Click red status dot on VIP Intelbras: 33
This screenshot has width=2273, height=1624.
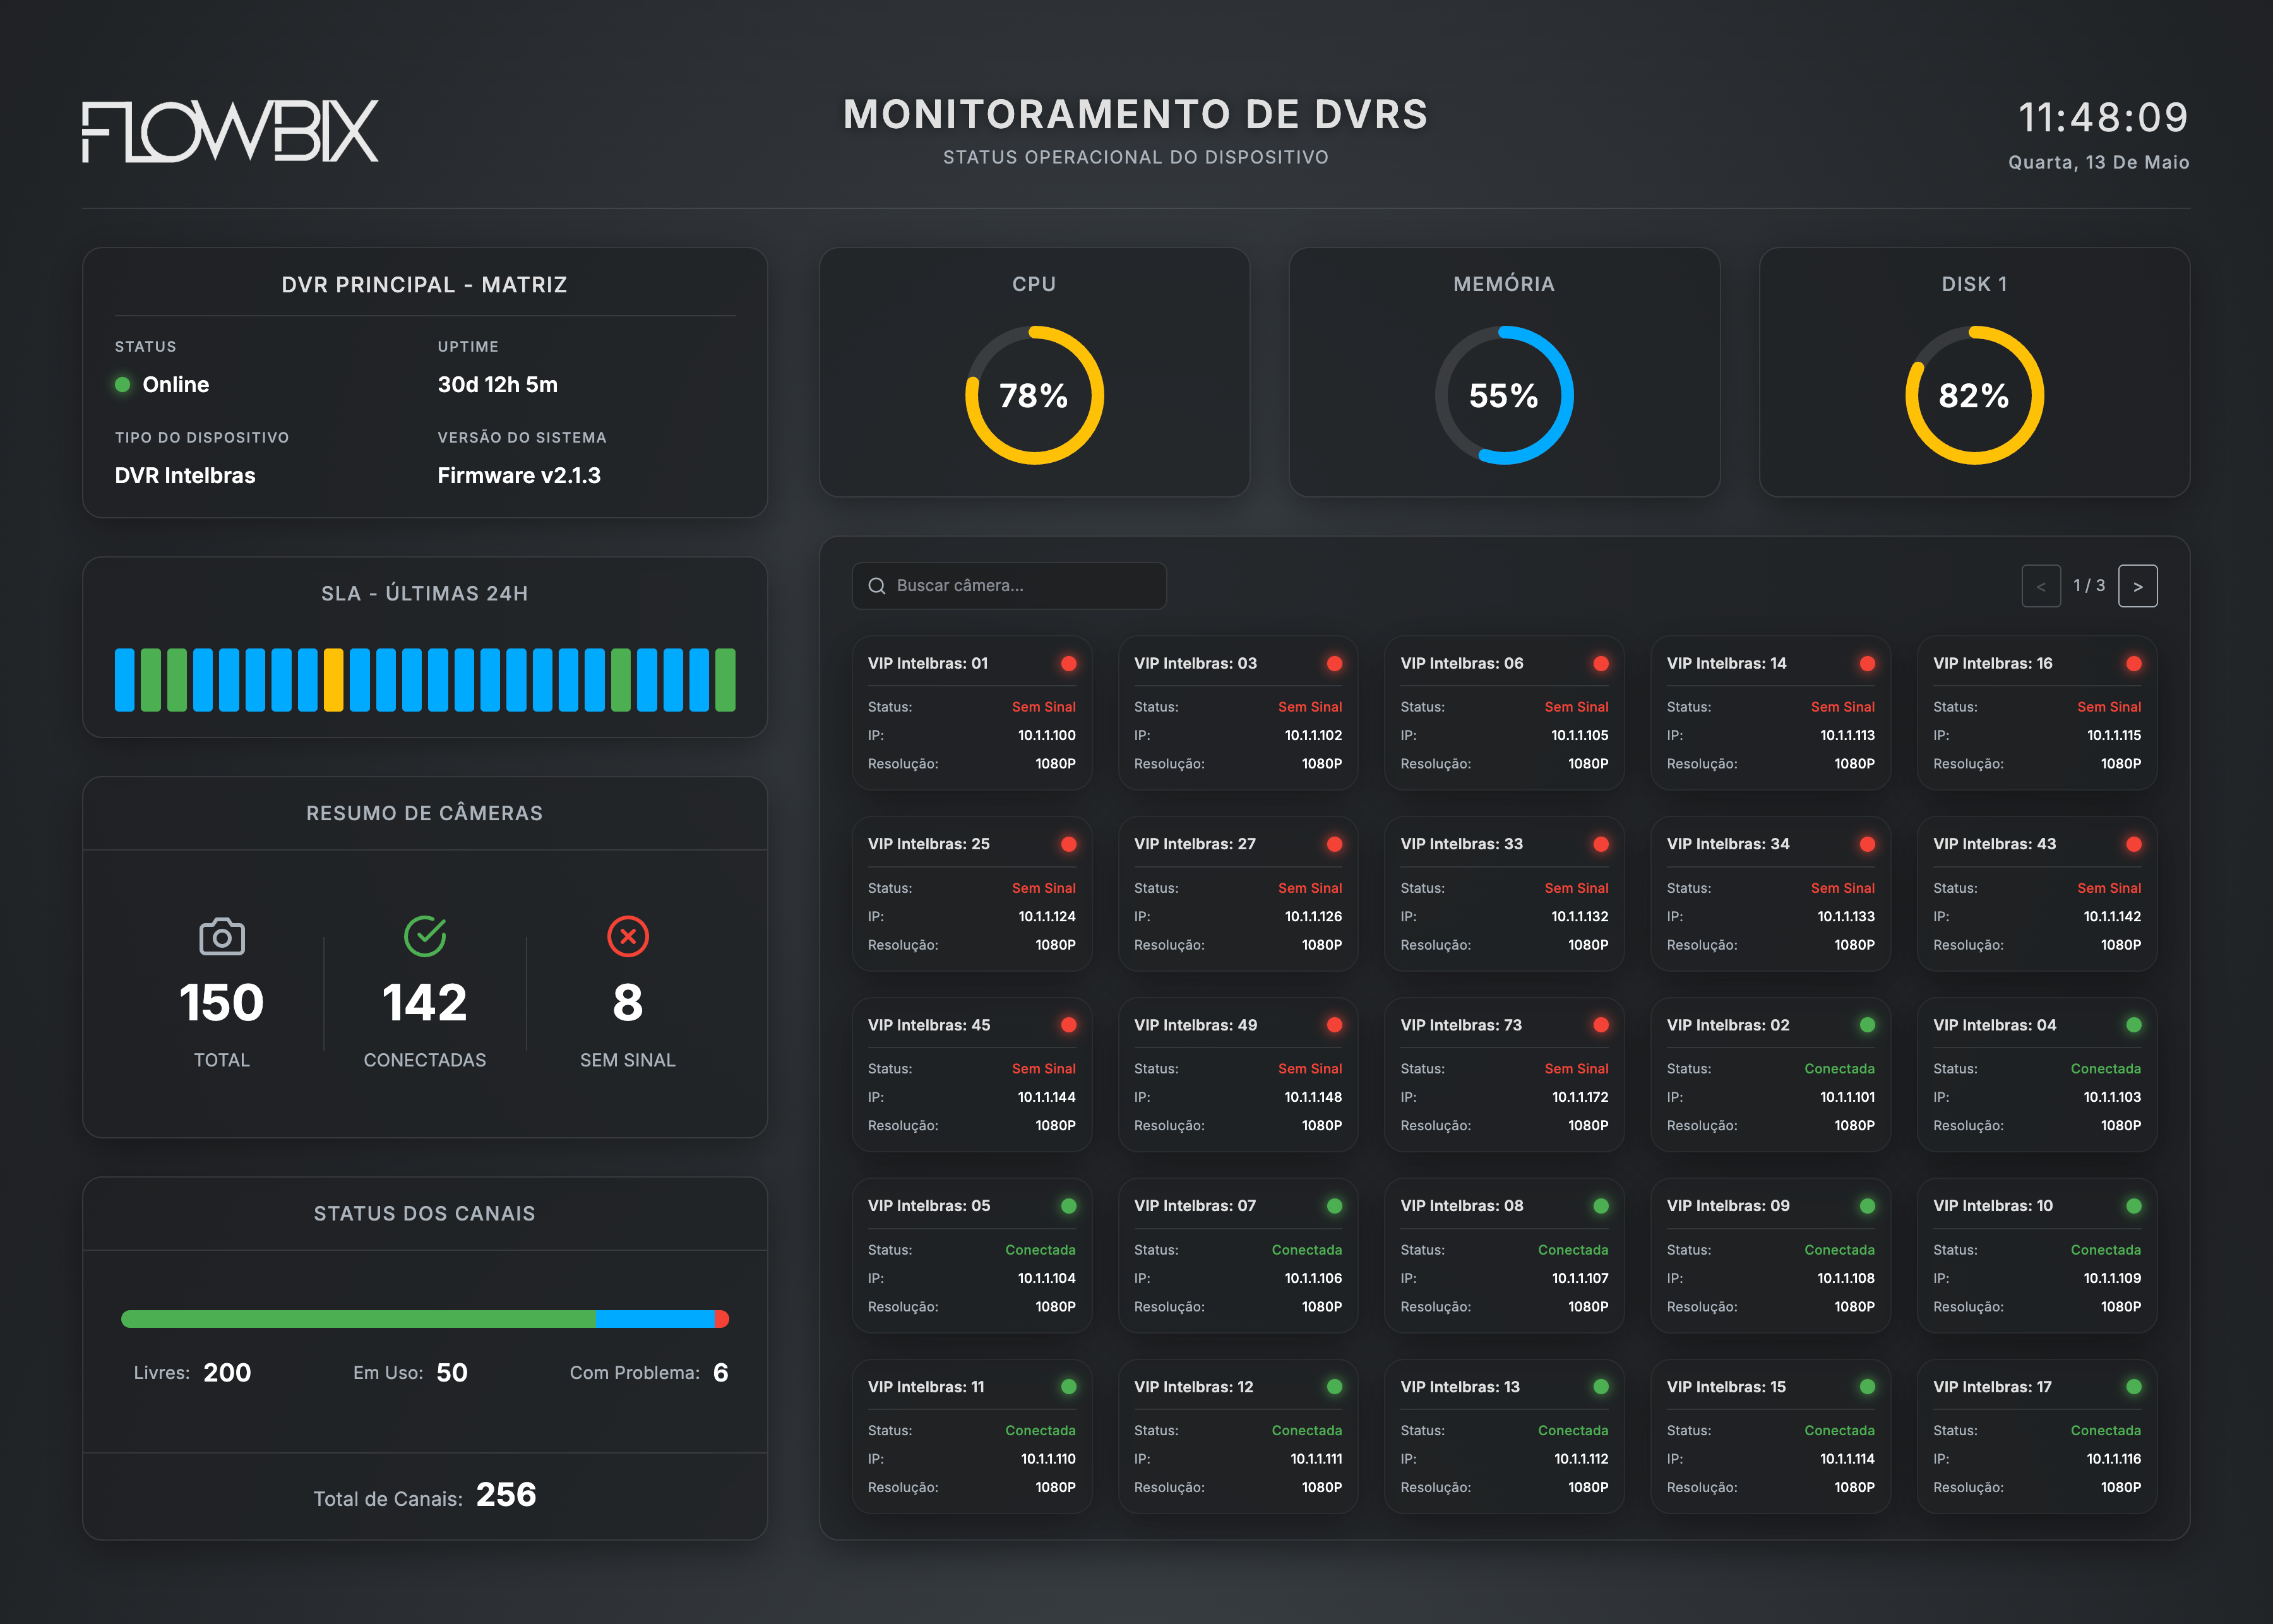1601,844
